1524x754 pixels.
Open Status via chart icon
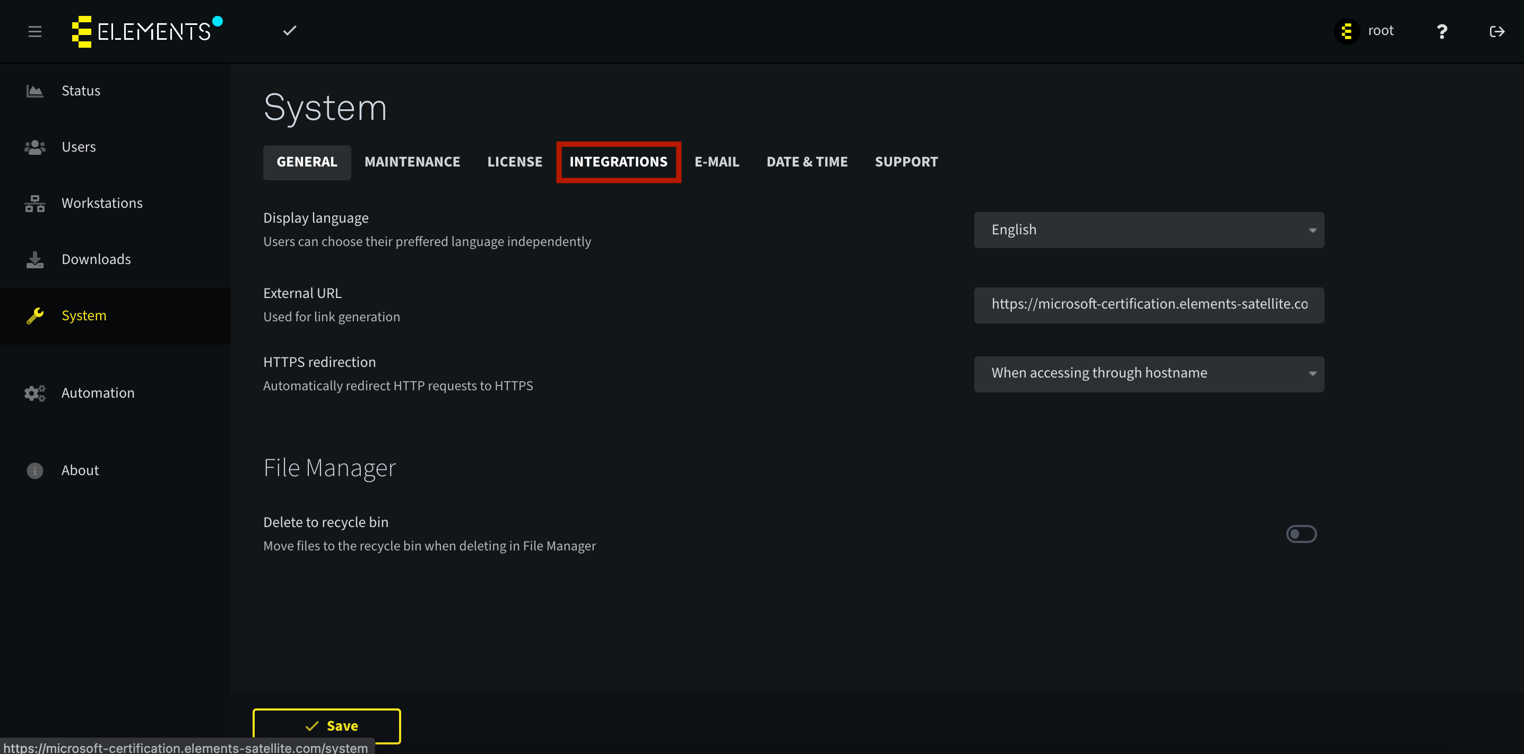(35, 91)
